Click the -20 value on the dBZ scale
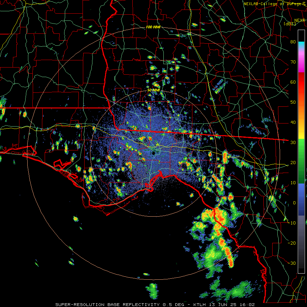 [292, 243]
